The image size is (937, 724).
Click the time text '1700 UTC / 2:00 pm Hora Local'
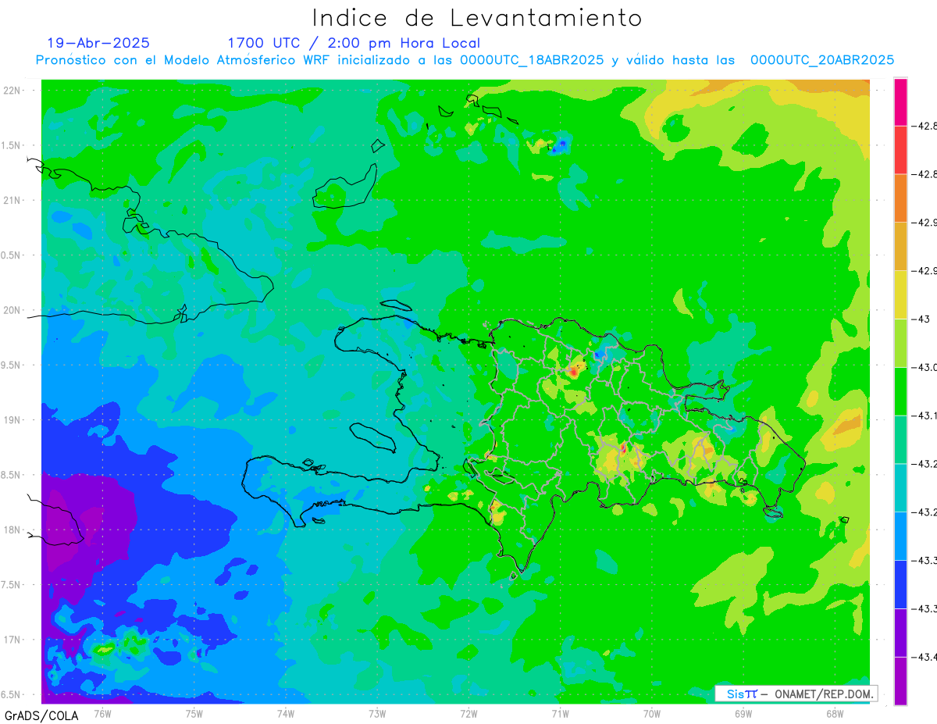tap(354, 43)
